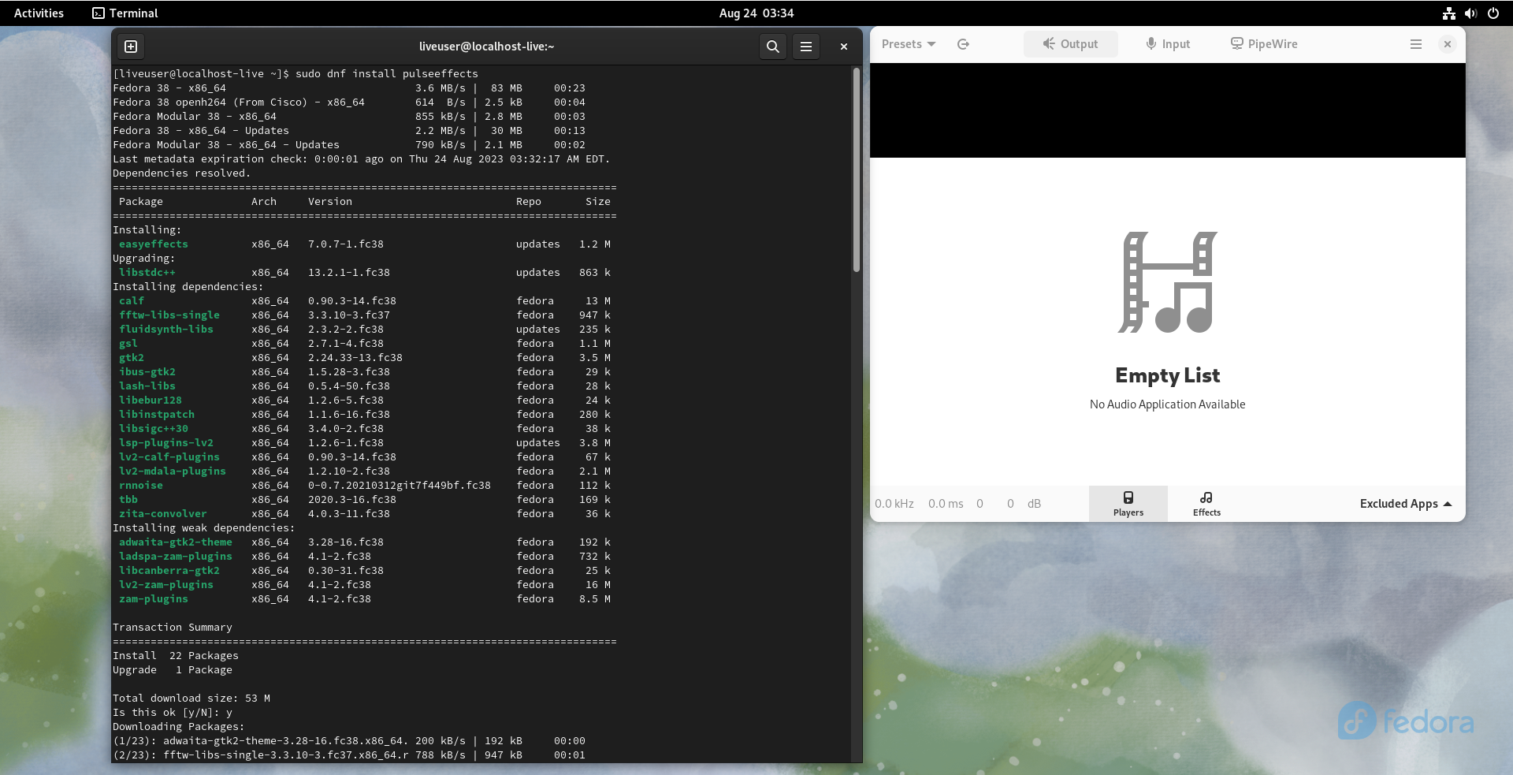Switch to the Input tab
The height and width of the screenshot is (775, 1513).
coord(1168,44)
